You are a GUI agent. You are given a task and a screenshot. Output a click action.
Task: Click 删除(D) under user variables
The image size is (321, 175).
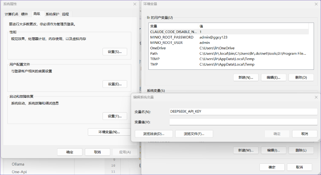pos(300,77)
